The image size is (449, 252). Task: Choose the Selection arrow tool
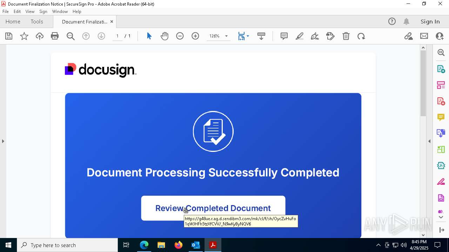point(149,36)
